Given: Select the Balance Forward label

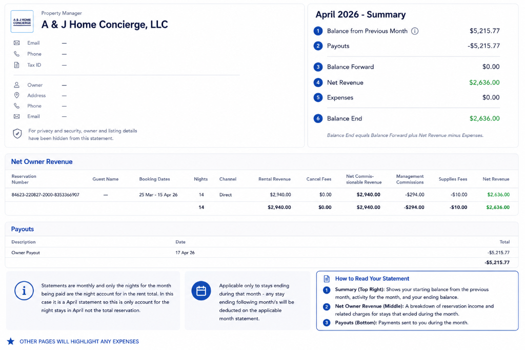Looking at the screenshot, I should tap(350, 67).
